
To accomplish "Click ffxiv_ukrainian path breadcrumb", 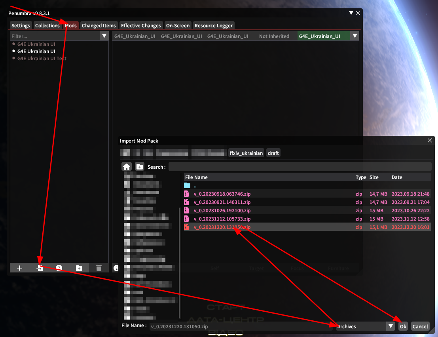I will [246, 153].
